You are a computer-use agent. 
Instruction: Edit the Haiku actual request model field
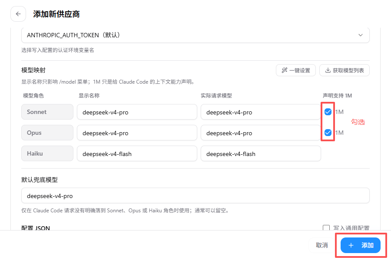click(261, 153)
